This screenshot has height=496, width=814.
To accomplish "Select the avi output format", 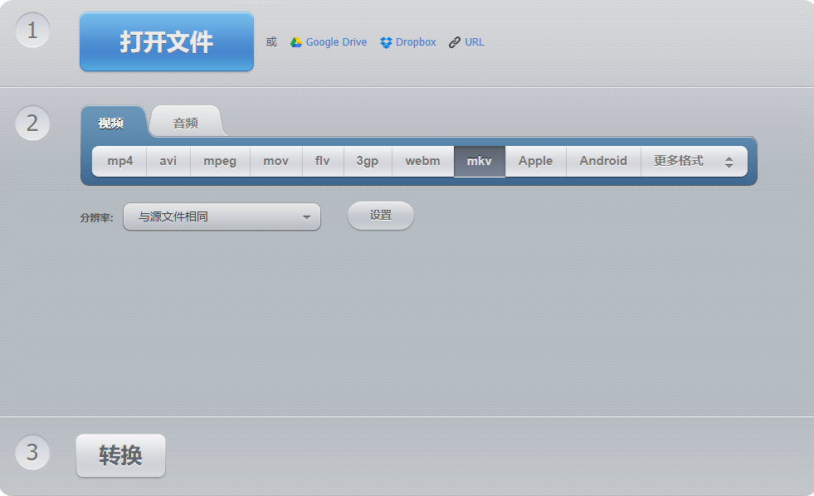I will (x=168, y=161).
